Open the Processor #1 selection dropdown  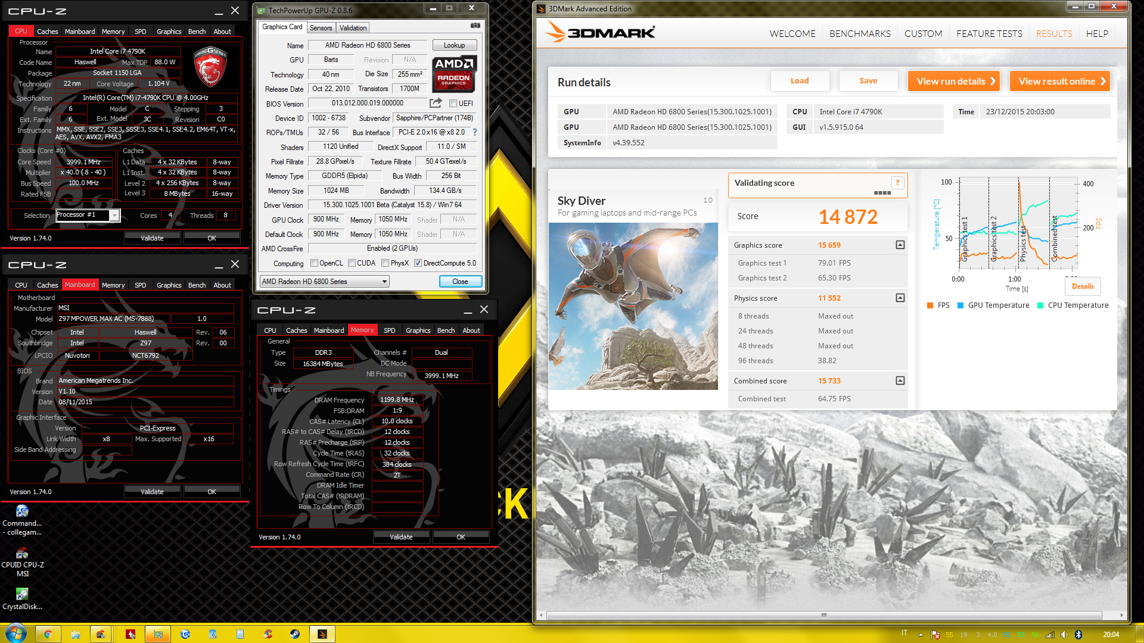click(88, 215)
